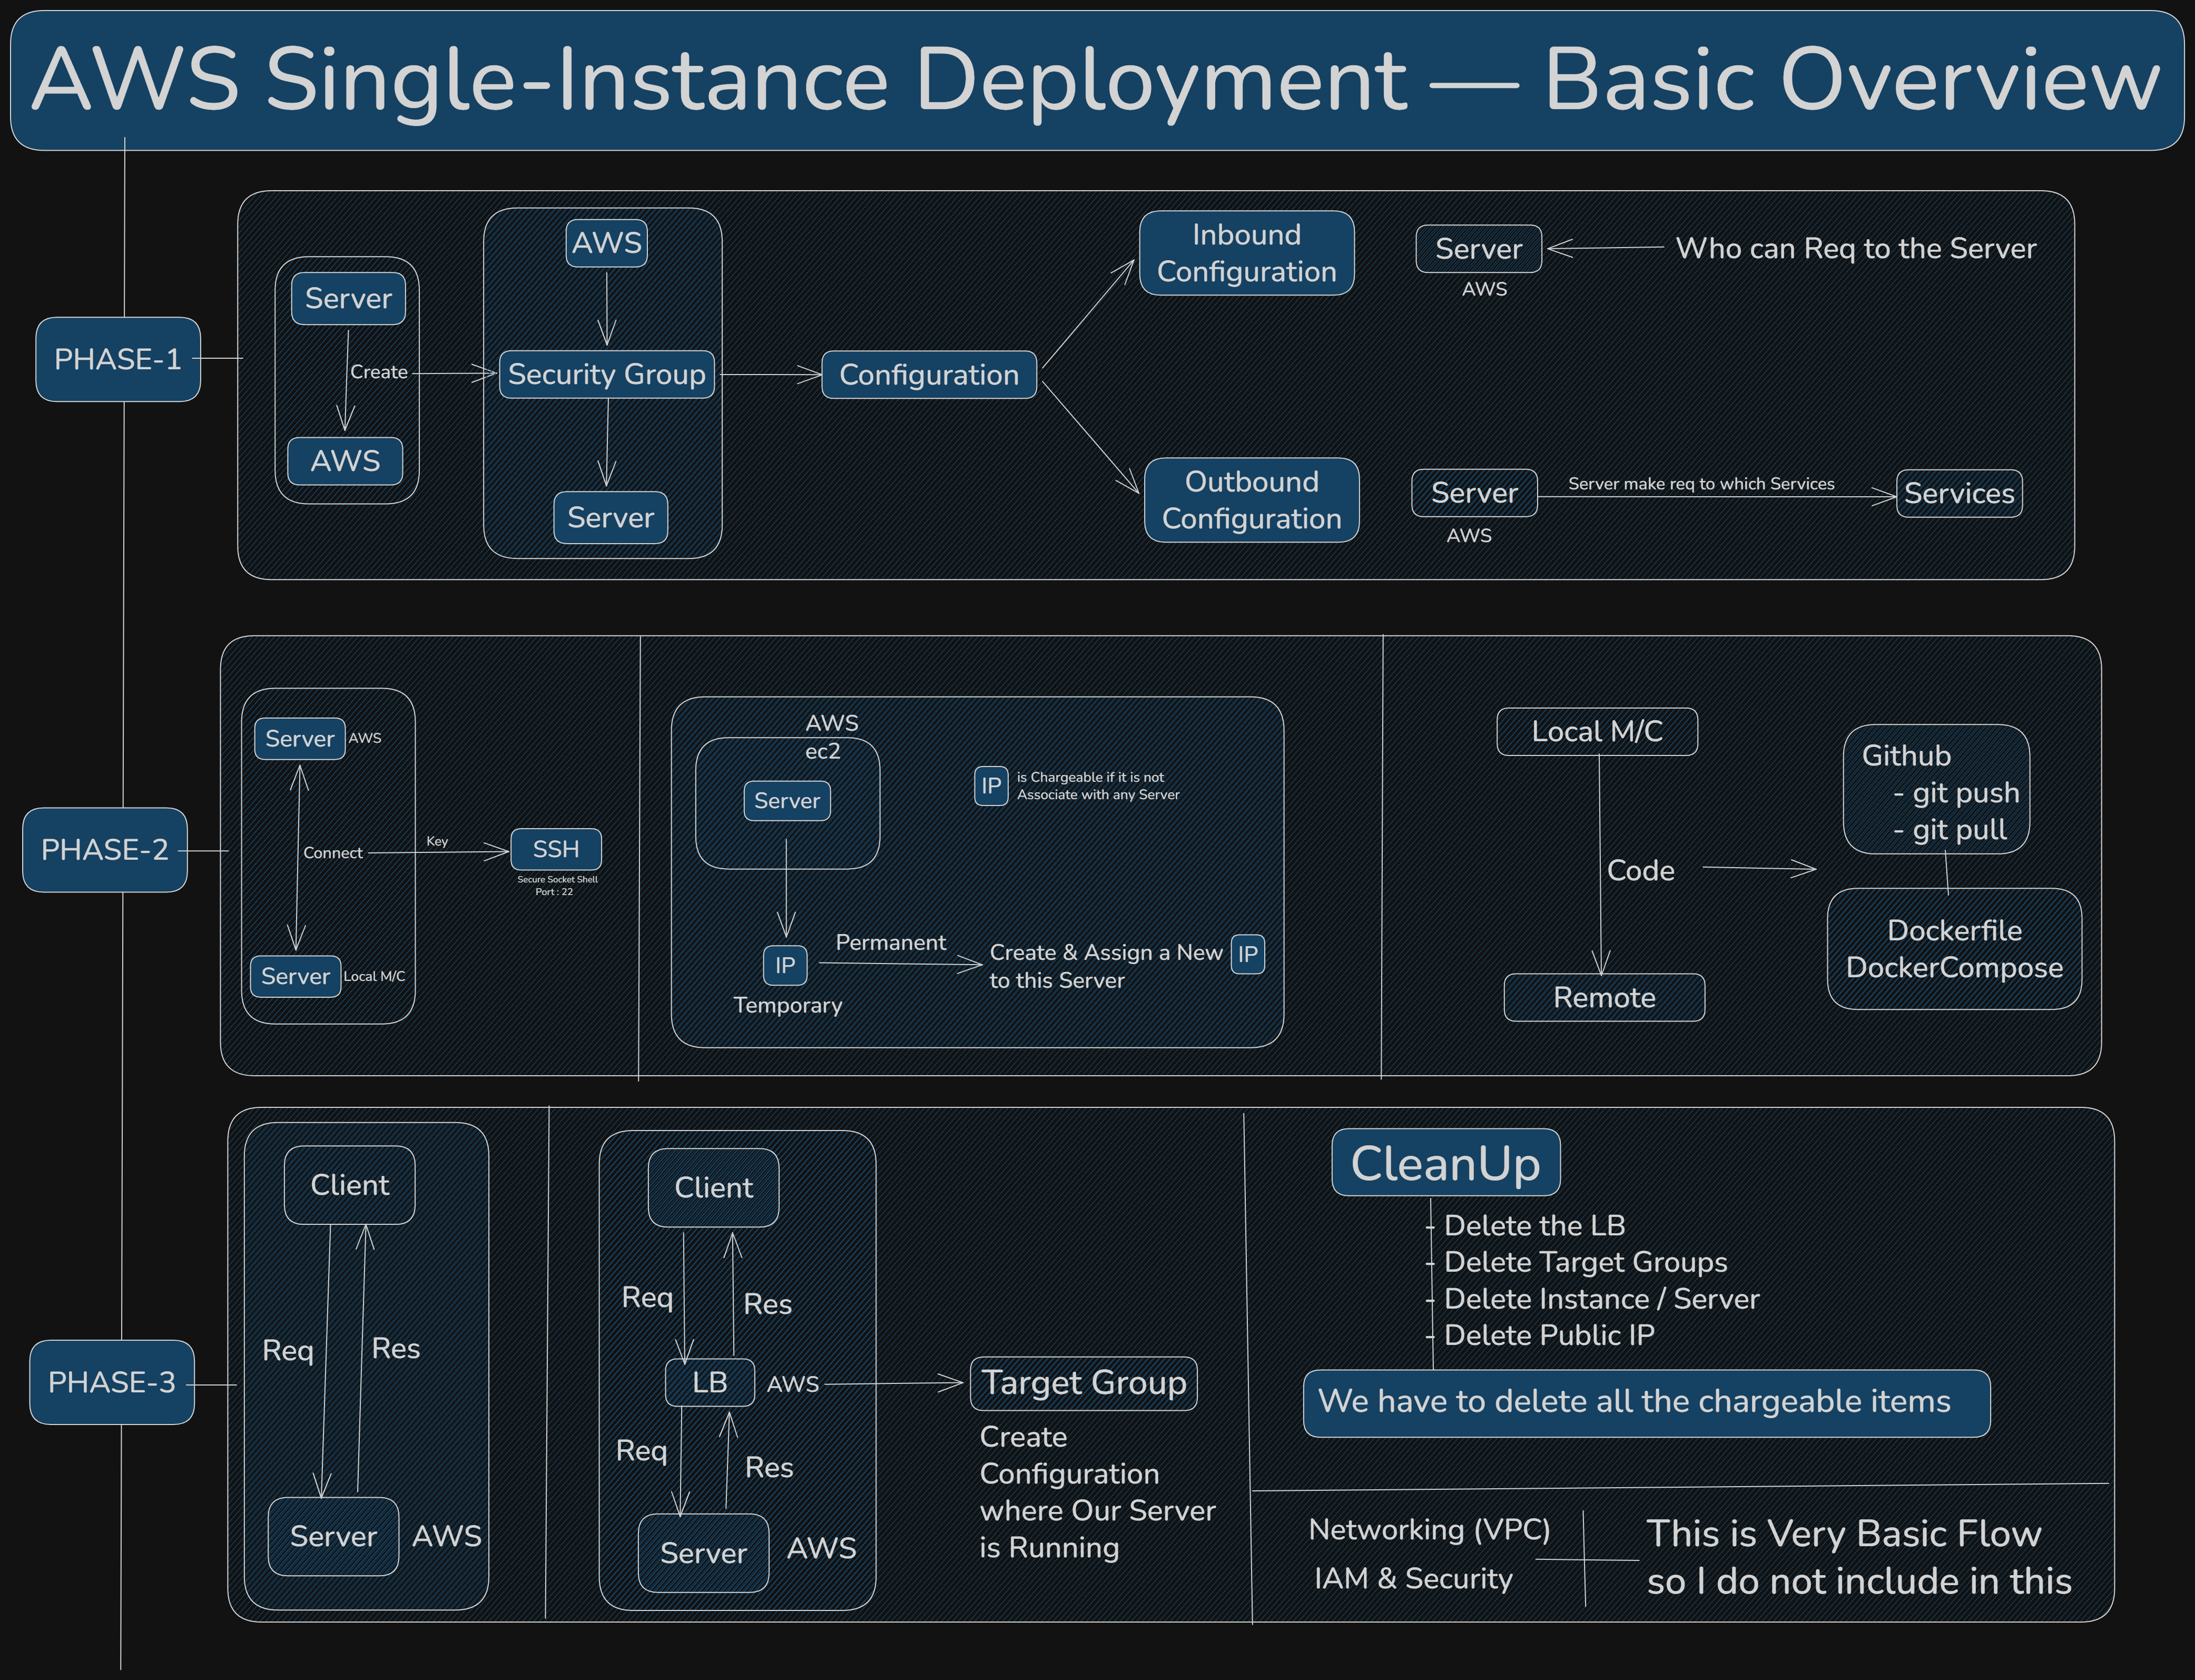
Task: Click the Github box
Action: [x=1936, y=790]
